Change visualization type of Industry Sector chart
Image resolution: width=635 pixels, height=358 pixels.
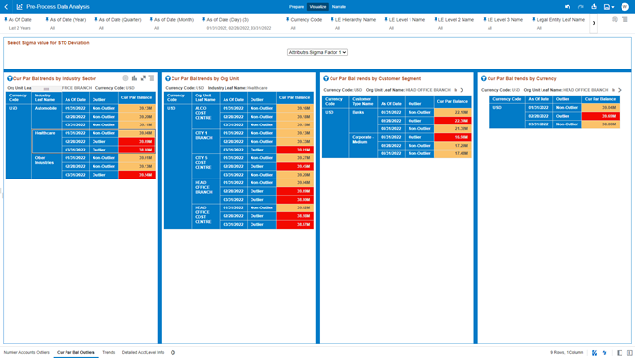(x=134, y=78)
